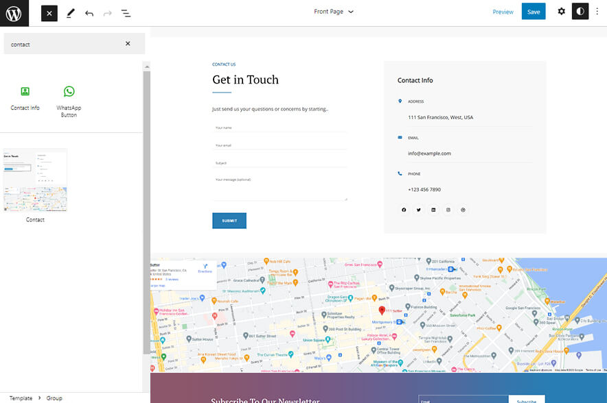The width and height of the screenshot is (607, 403).
Task: Toggle the Styles half-circle button
Action: click(580, 12)
